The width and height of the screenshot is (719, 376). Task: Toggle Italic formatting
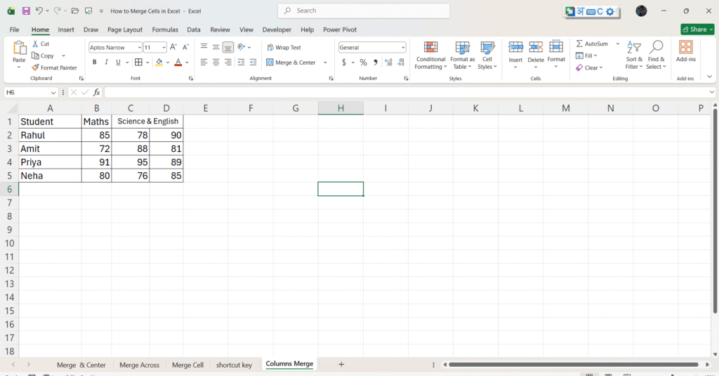[x=107, y=62]
